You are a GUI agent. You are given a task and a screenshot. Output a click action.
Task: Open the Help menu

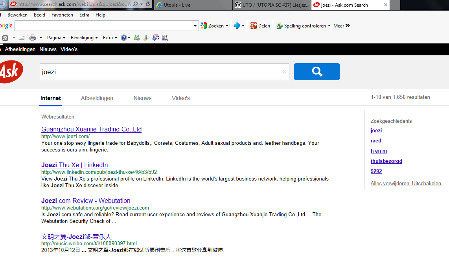click(100, 15)
